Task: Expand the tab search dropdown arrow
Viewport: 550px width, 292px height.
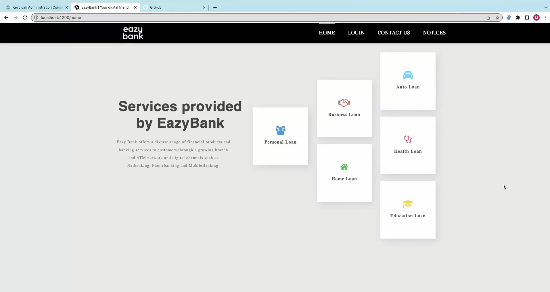Action: (x=545, y=7)
